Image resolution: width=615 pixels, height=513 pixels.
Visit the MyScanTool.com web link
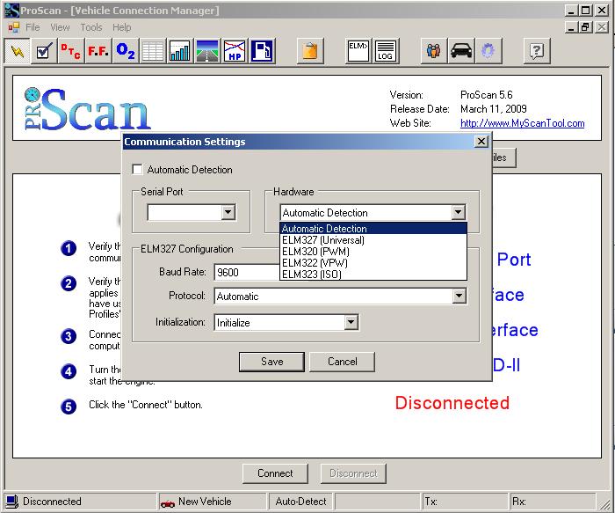tap(522, 123)
